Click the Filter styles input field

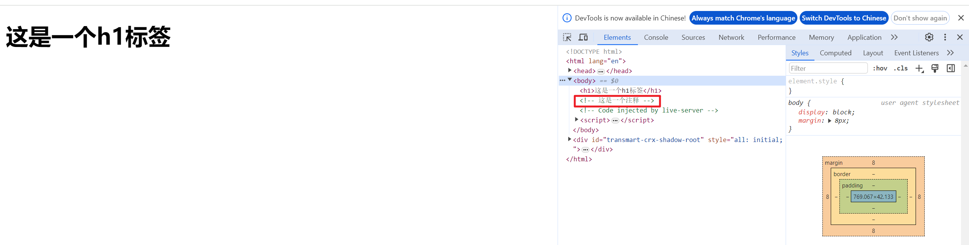coord(828,68)
